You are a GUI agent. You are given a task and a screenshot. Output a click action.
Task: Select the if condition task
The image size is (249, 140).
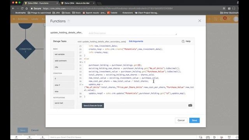[64, 79]
